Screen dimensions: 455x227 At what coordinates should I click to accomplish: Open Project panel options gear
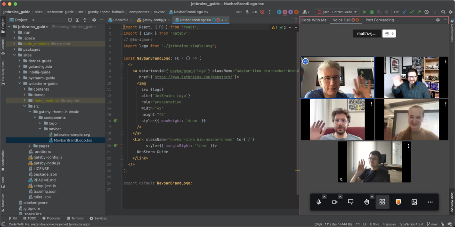pos(94,20)
